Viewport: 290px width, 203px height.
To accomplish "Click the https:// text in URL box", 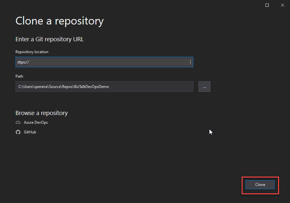I will click(x=24, y=62).
